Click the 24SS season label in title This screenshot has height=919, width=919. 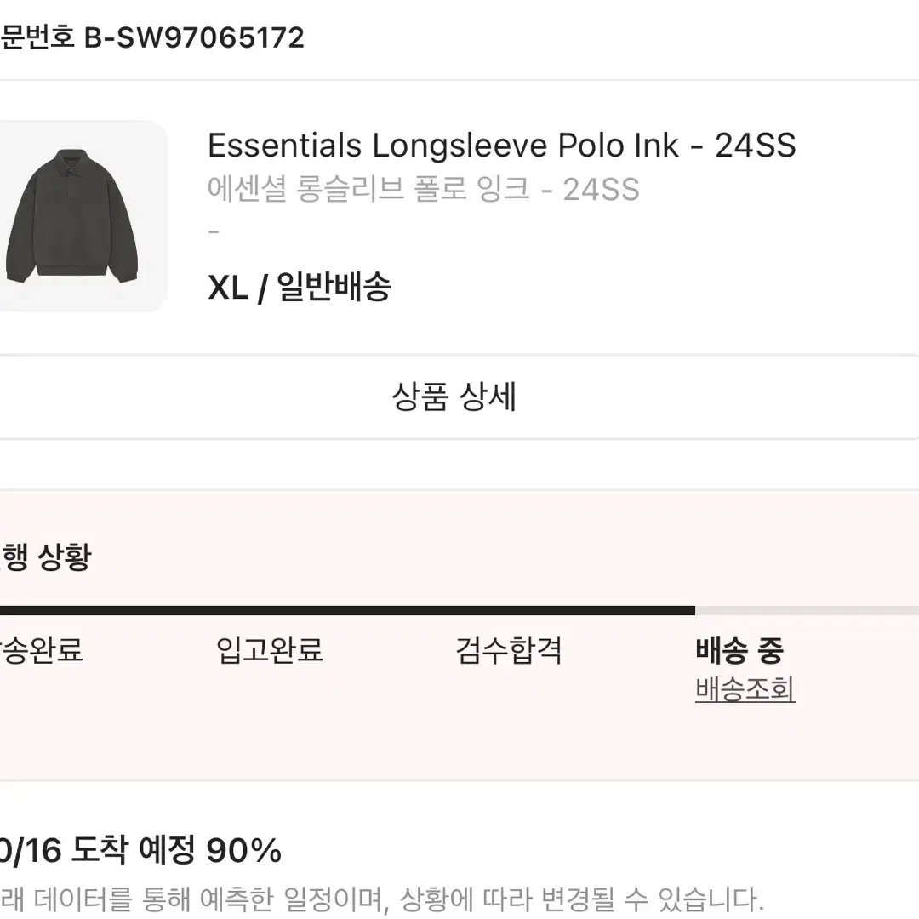pyautogui.click(x=756, y=146)
